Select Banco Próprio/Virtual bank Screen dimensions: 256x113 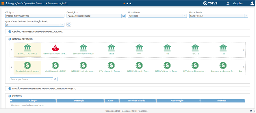coord(83,50)
